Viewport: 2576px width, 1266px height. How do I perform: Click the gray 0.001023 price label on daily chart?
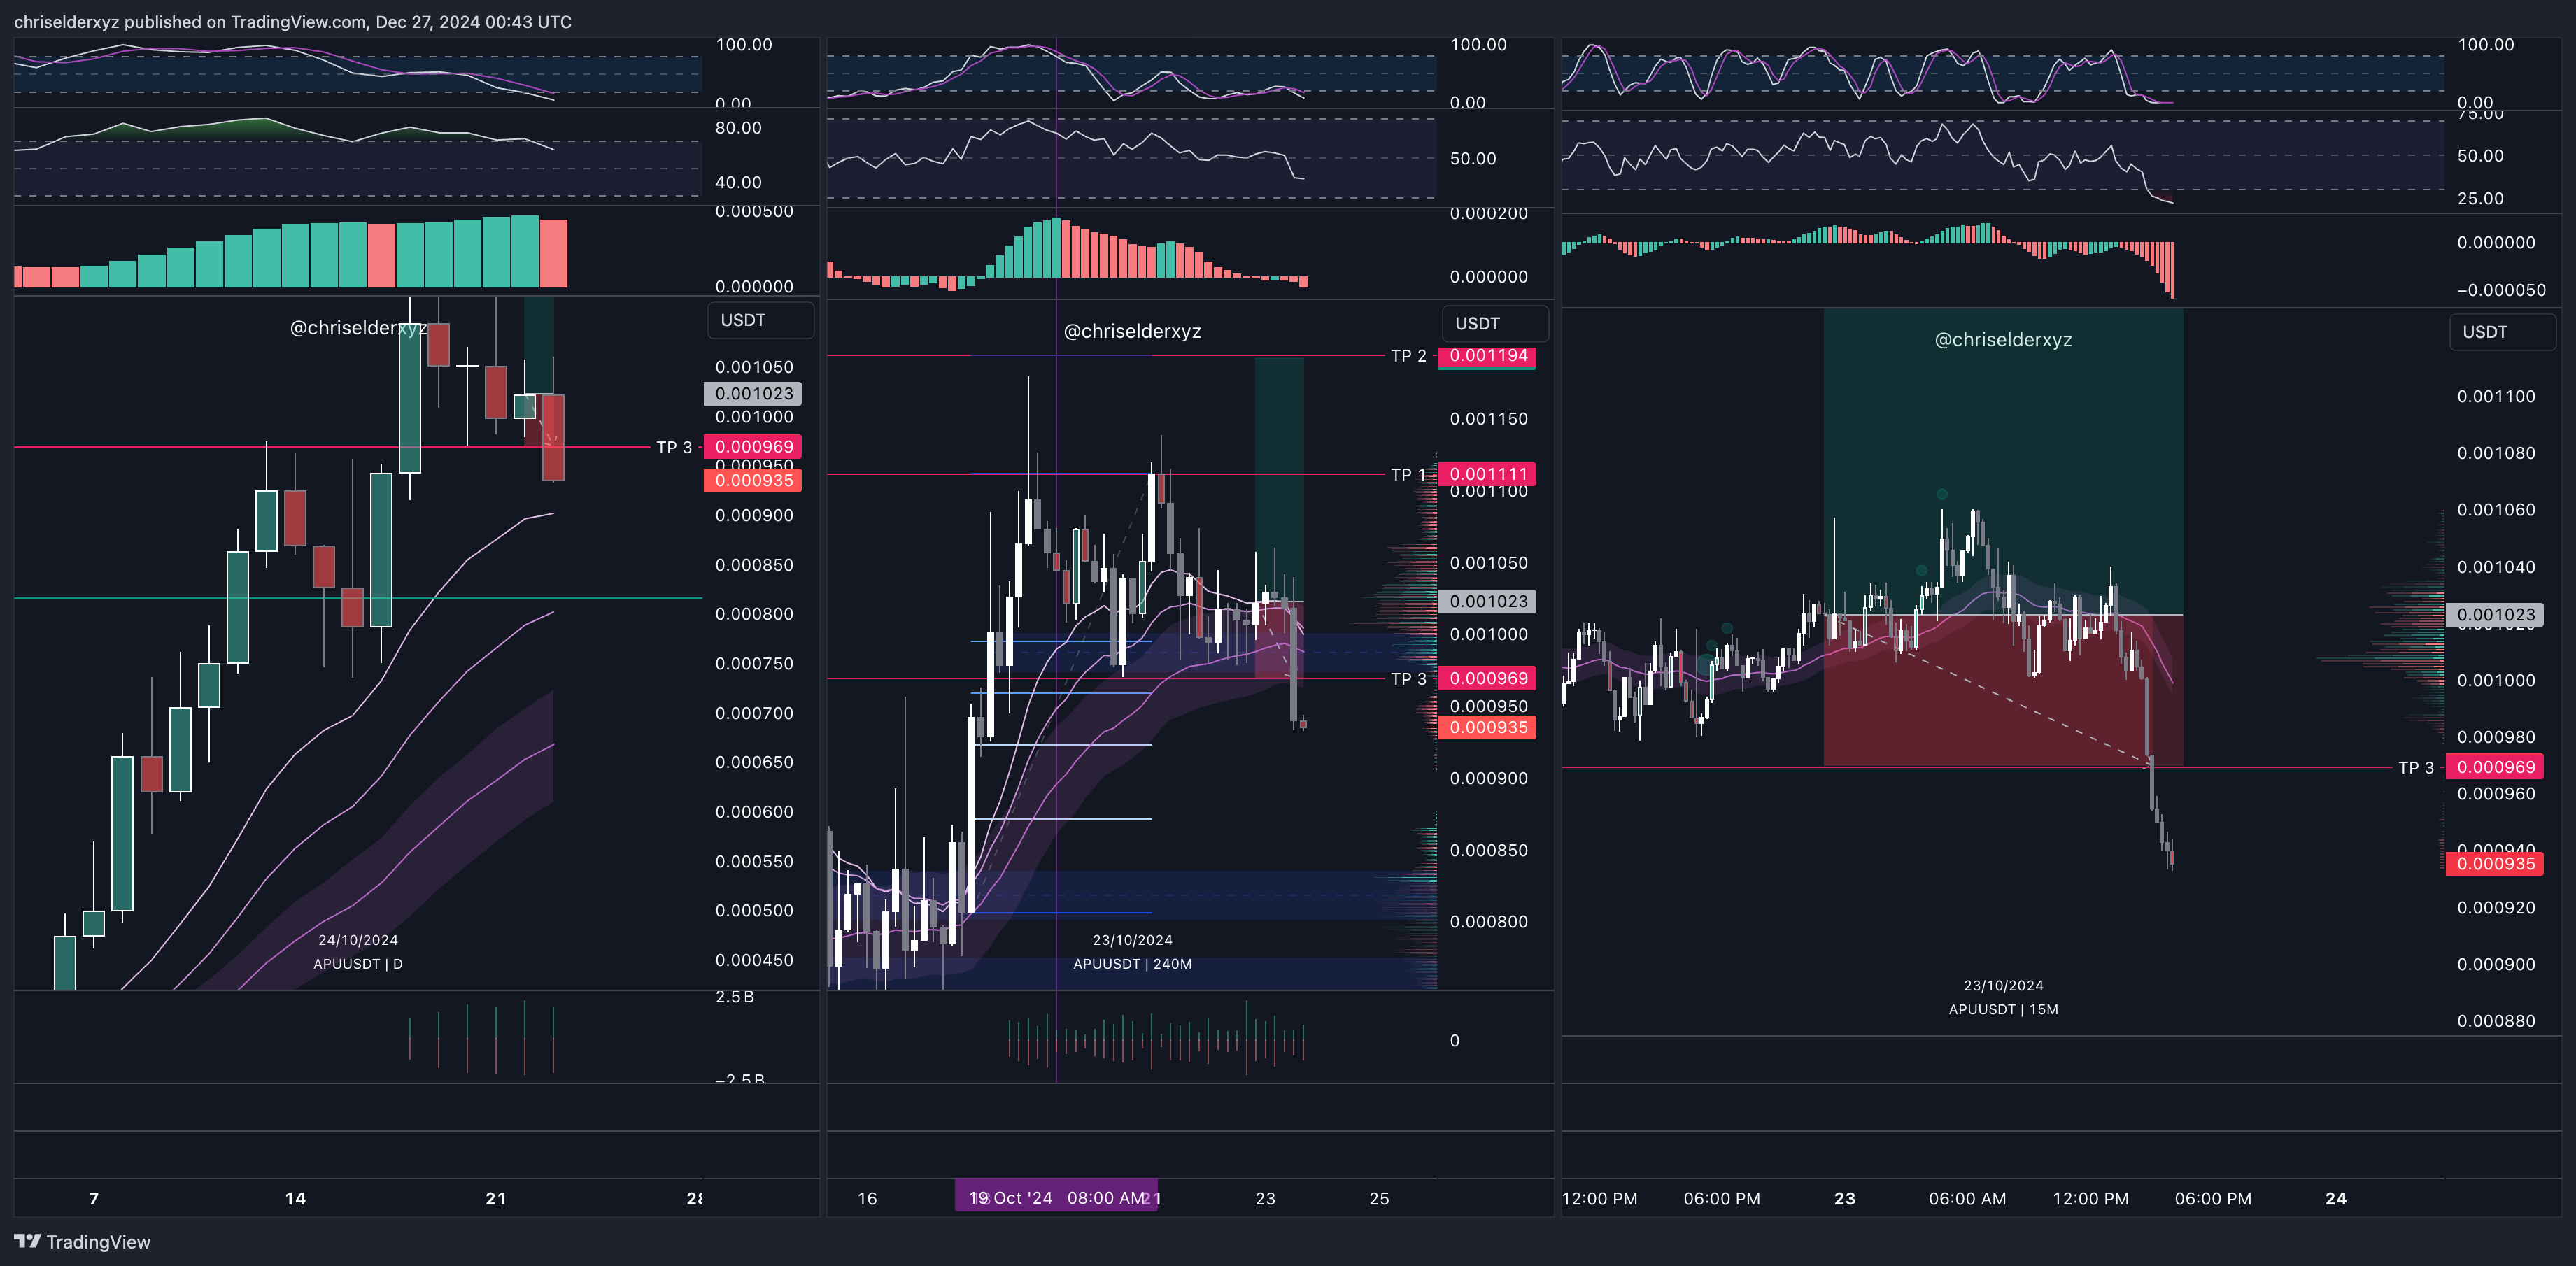(753, 394)
